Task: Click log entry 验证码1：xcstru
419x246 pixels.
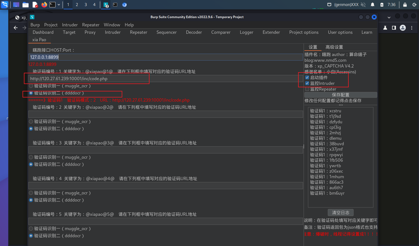Action: click(x=326, y=111)
